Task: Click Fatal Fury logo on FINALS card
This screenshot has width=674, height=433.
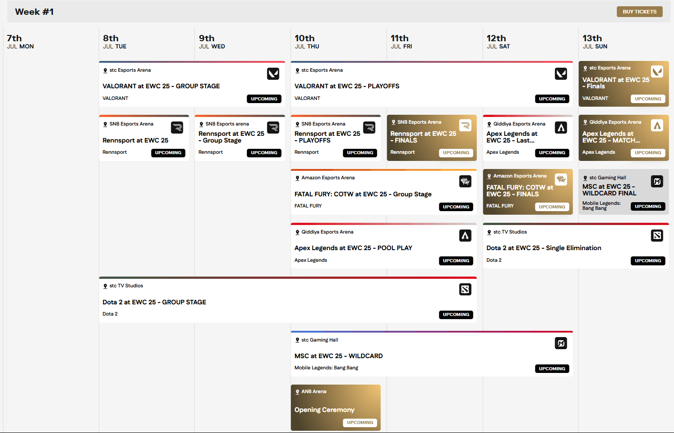Action: [561, 179]
